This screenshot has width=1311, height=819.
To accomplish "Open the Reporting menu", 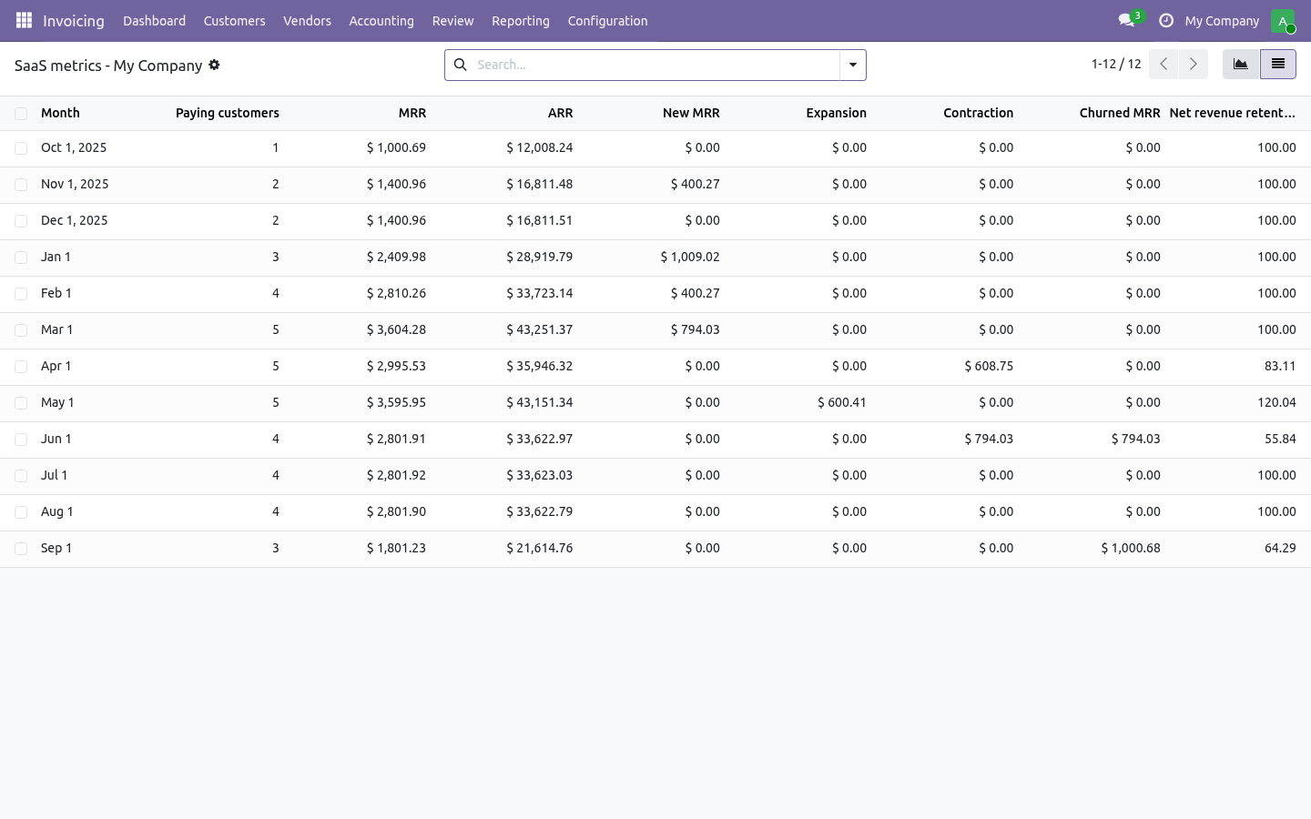I will coord(521,21).
